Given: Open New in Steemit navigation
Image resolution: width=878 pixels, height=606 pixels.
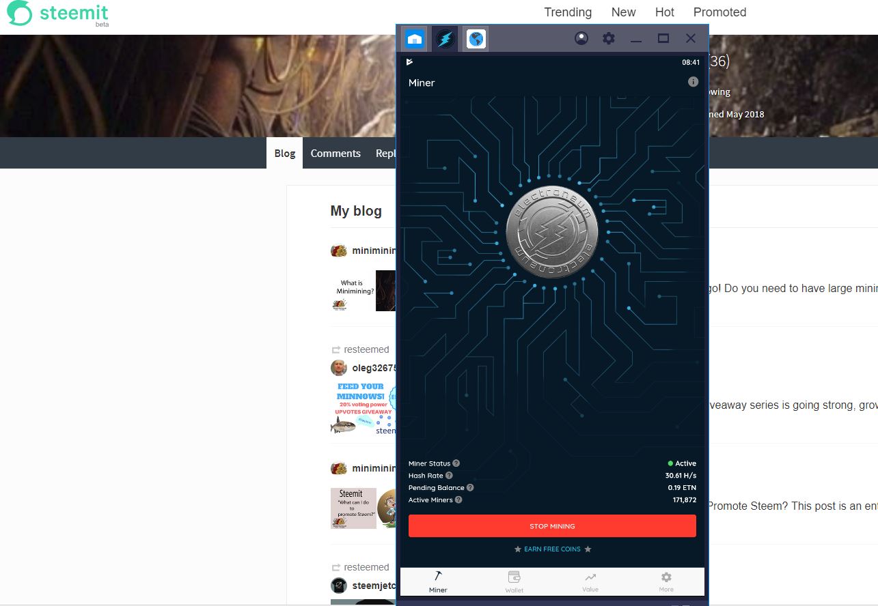Looking at the screenshot, I should [x=623, y=12].
